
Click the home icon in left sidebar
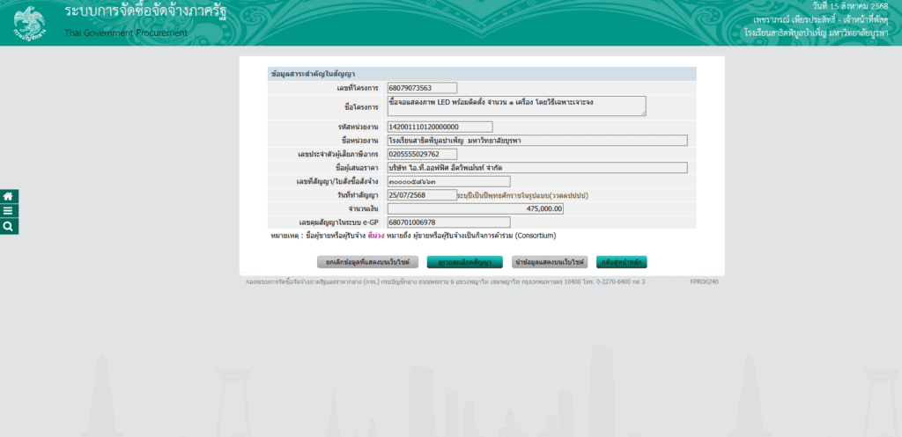[x=8, y=196]
